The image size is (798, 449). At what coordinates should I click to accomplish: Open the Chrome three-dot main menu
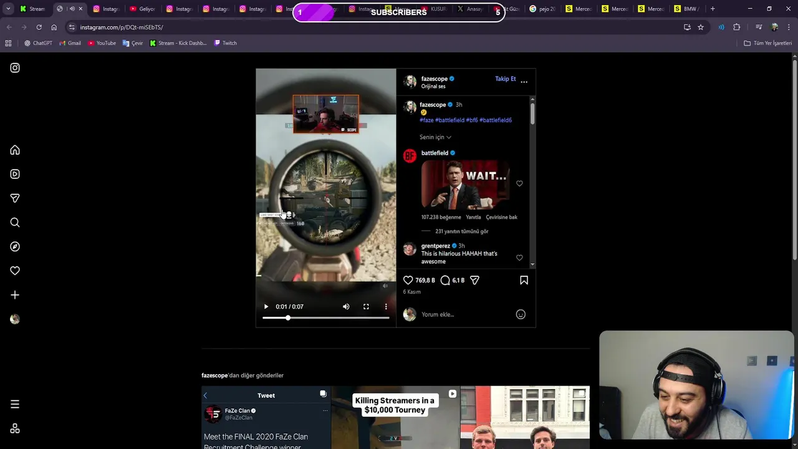[x=789, y=27]
